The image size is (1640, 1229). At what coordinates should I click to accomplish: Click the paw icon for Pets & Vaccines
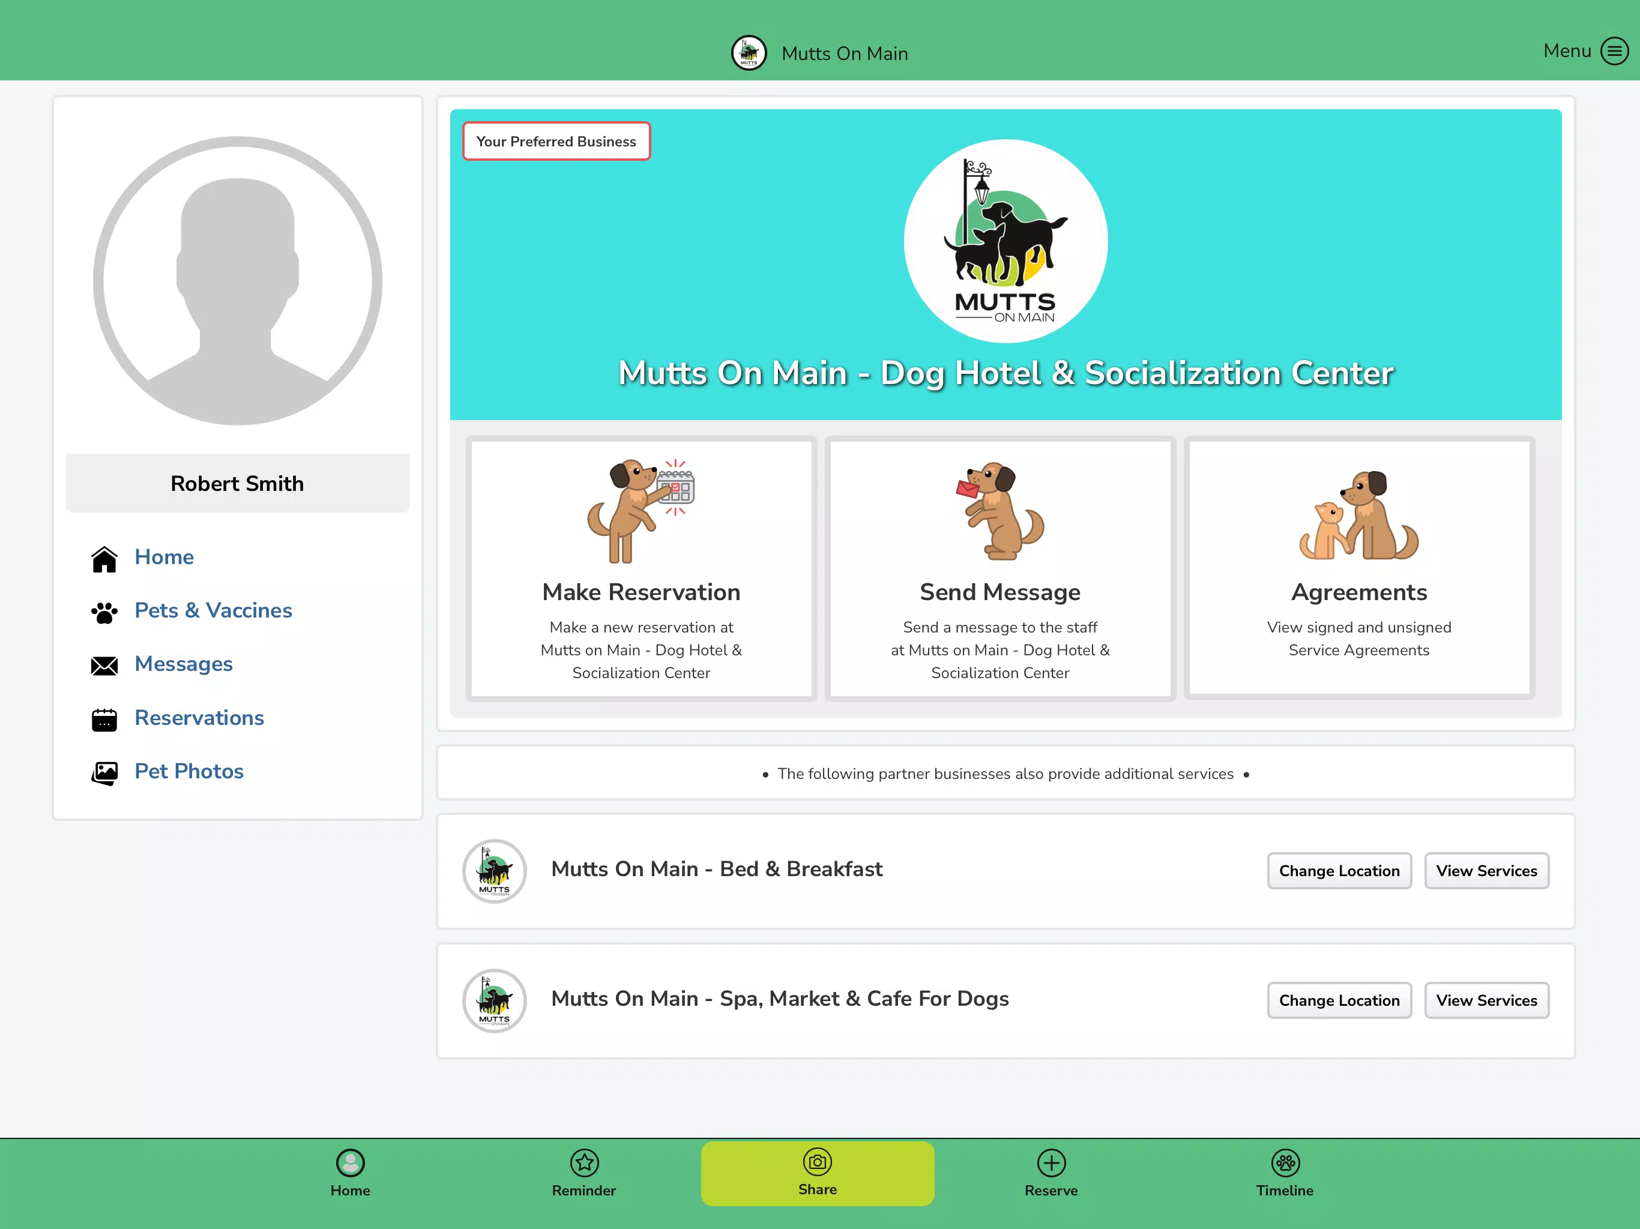104,612
